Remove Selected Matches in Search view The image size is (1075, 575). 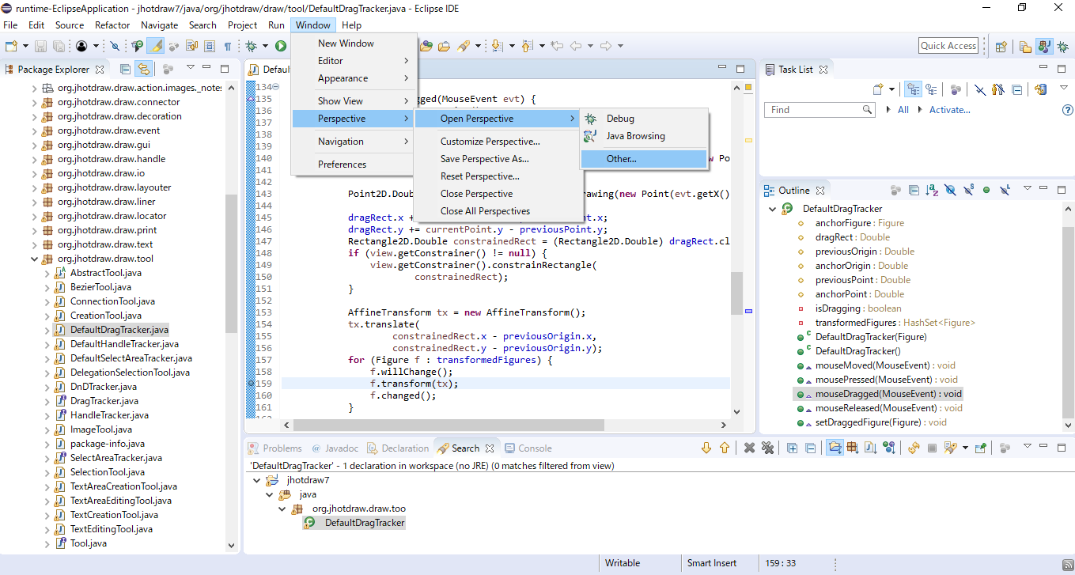(x=749, y=448)
